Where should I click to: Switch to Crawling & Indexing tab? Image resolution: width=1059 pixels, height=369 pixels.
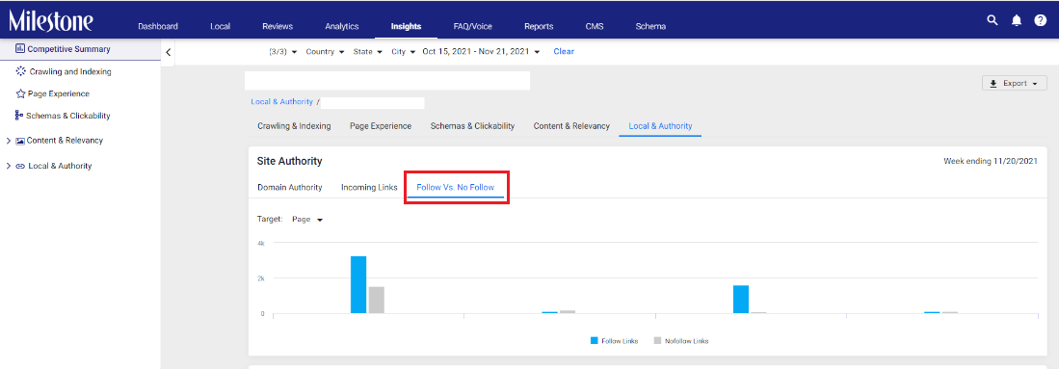(294, 126)
